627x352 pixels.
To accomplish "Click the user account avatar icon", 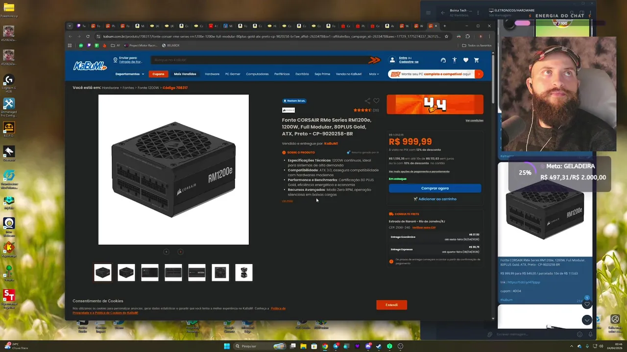I will [x=392, y=60].
